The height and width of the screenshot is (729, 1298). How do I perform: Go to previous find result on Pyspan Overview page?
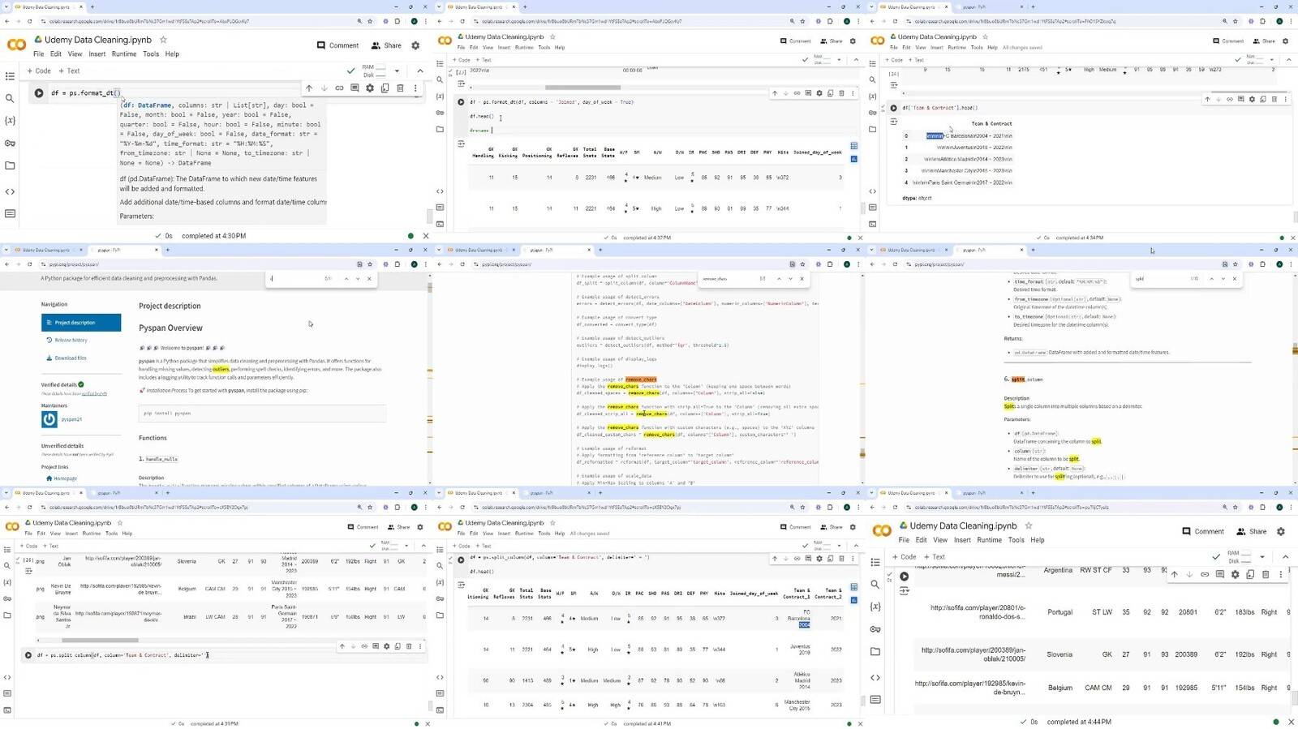pyautogui.click(x=346, y=279)
